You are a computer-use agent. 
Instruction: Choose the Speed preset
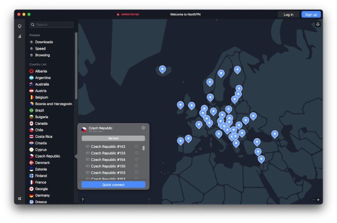click(40, 49)
